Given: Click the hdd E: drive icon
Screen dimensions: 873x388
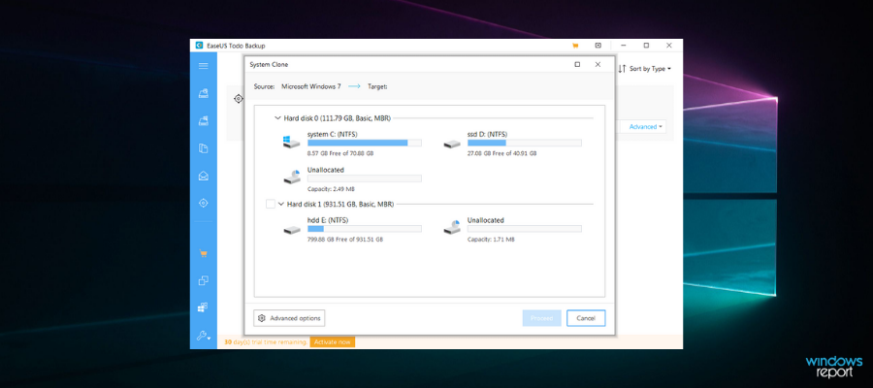Looking at the screenshot, I should 291,229.
